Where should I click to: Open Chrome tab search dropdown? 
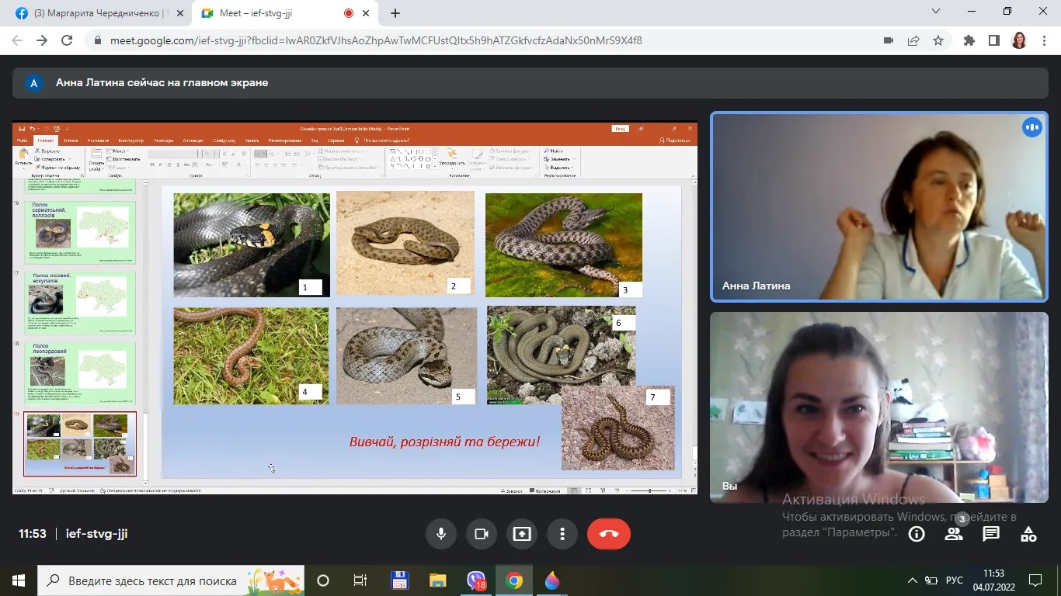pyautogui.click(x=936, y=12)
